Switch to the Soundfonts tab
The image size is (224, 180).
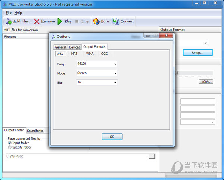[x=35, y=131]
